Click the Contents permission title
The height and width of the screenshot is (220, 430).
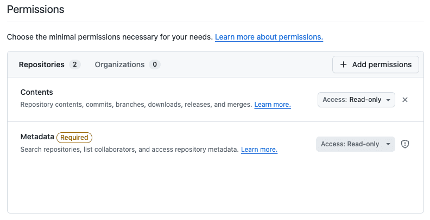(37, 92)
